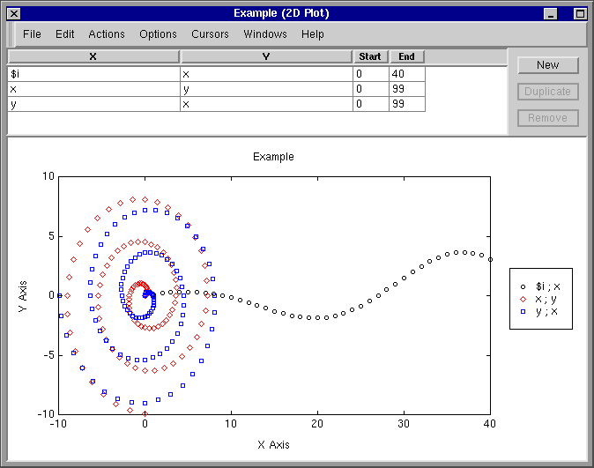Image resolution: width=594 pixels, height=468 pixels.
Task: Open the Edit menu
Action: coord(64,34)
